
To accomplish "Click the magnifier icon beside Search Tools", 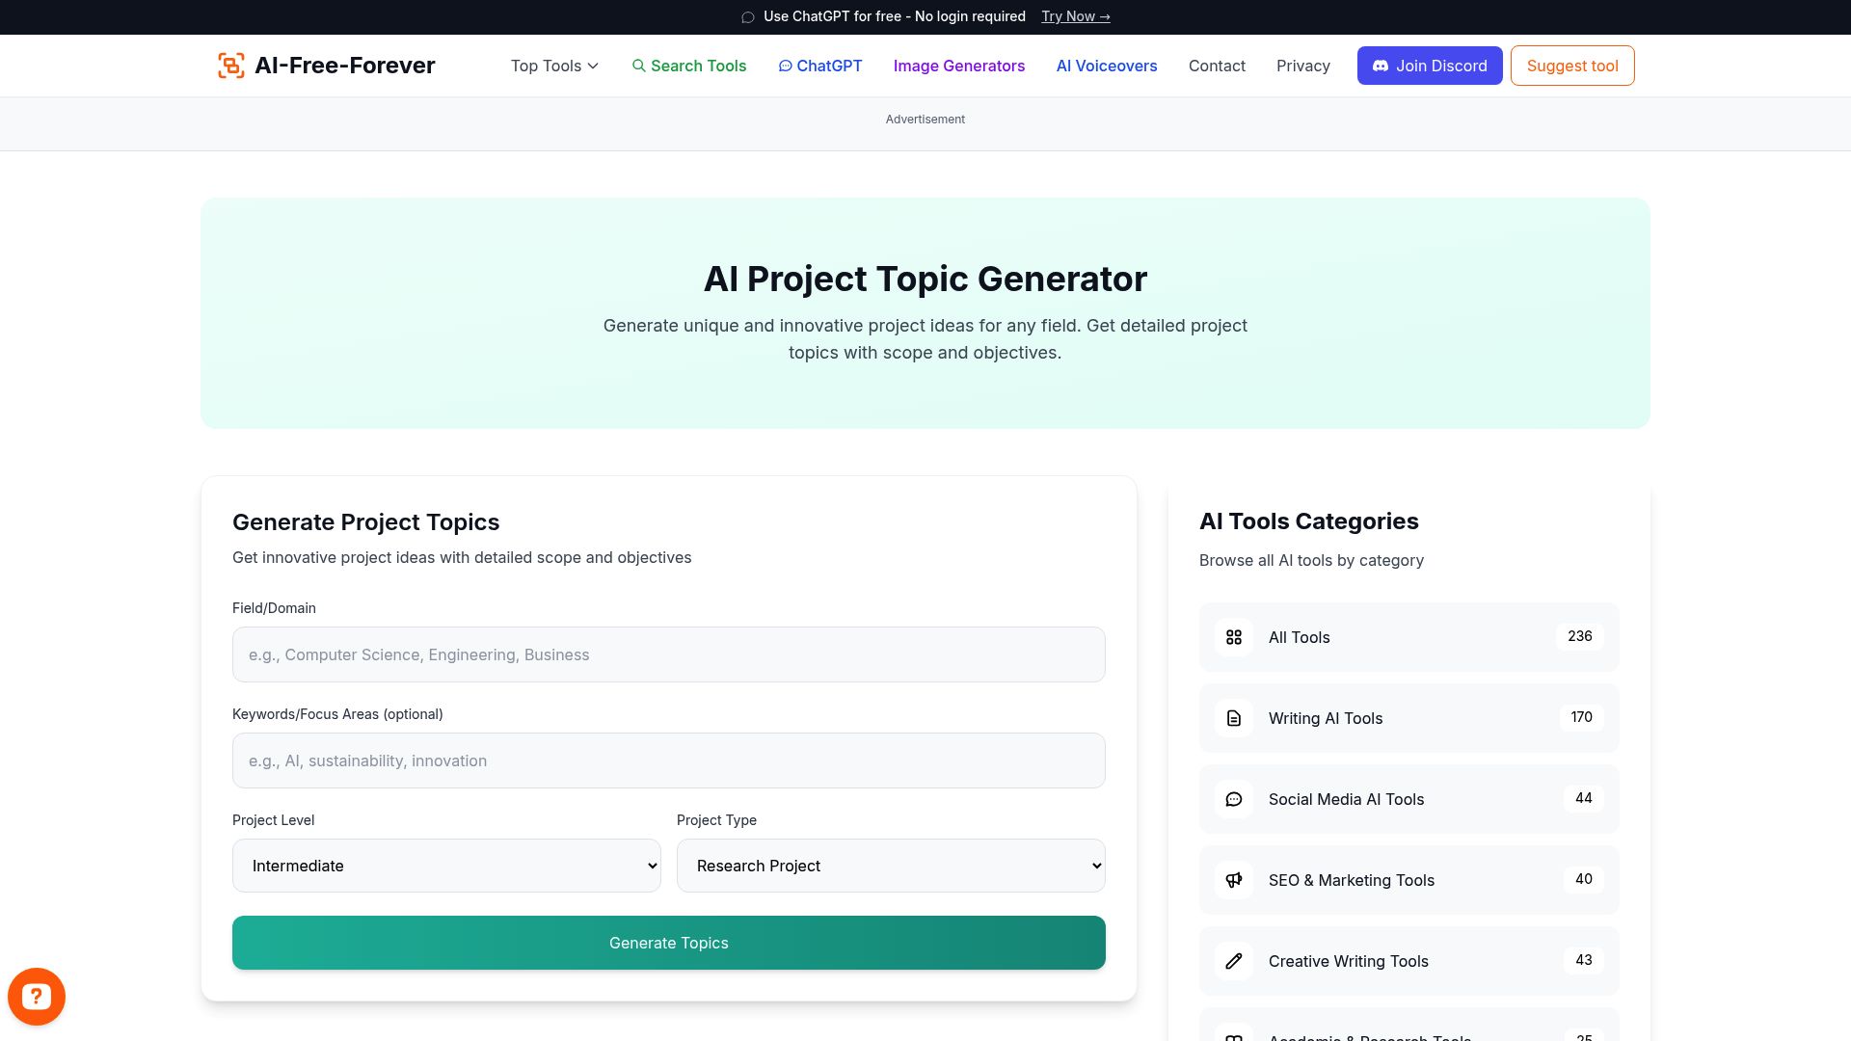I will [639, 66].
